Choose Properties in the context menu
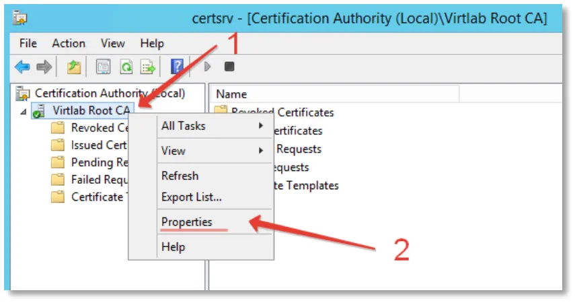 tap(215, 222)
